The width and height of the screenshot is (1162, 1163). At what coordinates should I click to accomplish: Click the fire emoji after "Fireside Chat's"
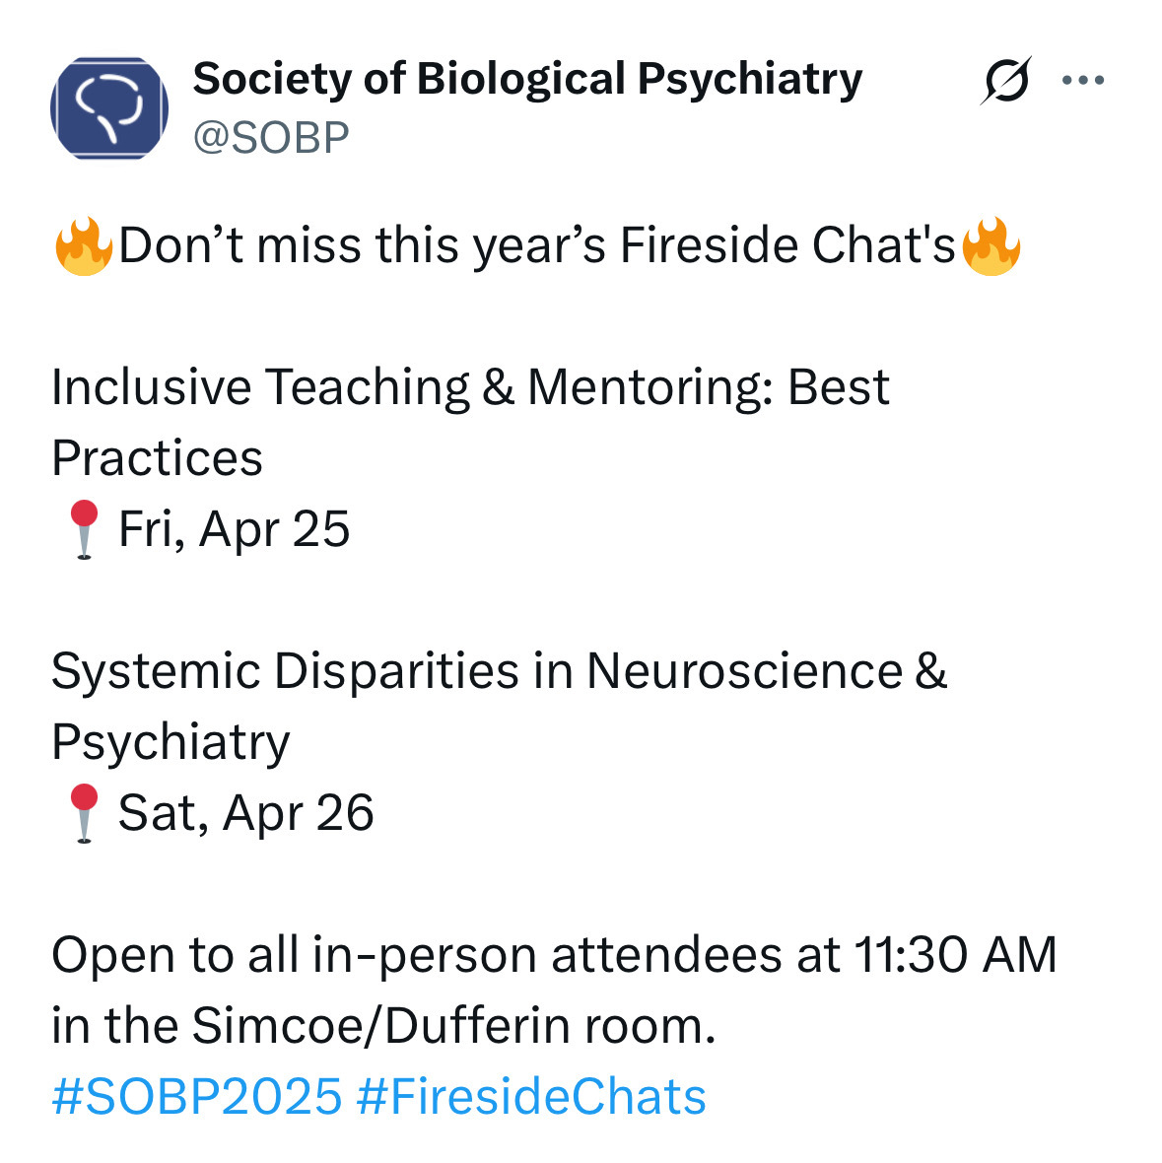pos(991,245)
